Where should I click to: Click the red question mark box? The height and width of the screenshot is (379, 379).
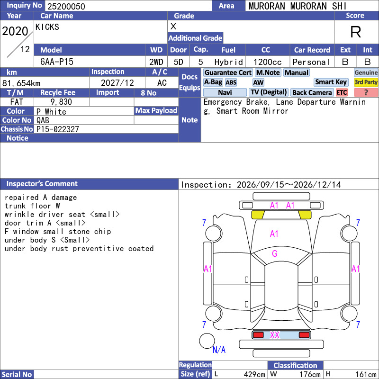point(366,92)
